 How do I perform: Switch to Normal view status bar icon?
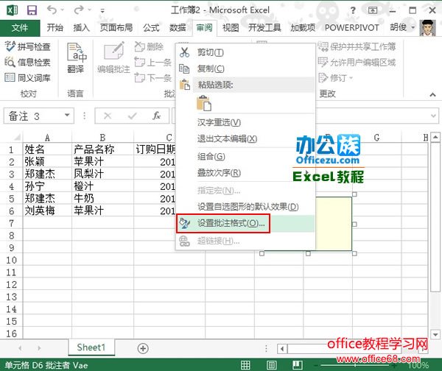pos(245,365)
